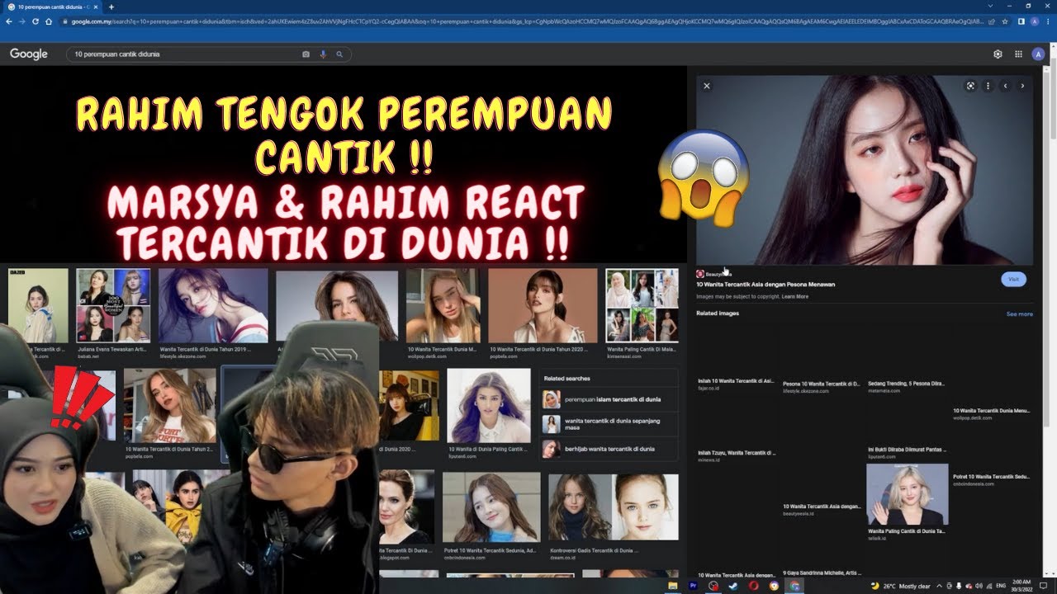Open Steam from taskbar
The image size is (1057, 594).
point(733,586)
